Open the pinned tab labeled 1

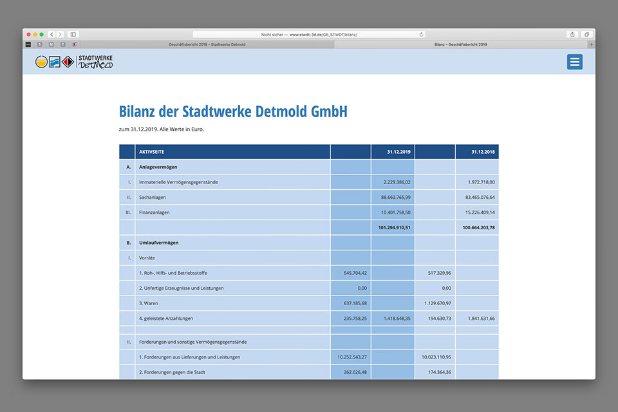coord(40,44)
